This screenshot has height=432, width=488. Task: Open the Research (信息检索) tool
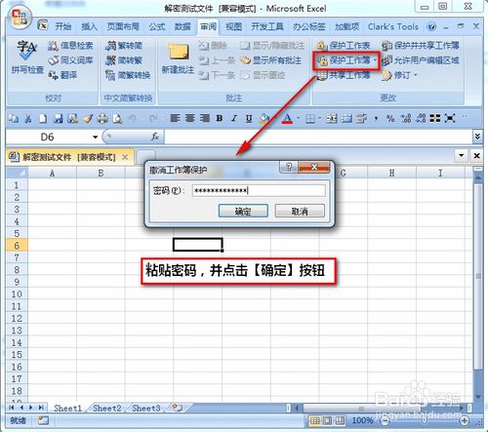[x=70, y=46]
